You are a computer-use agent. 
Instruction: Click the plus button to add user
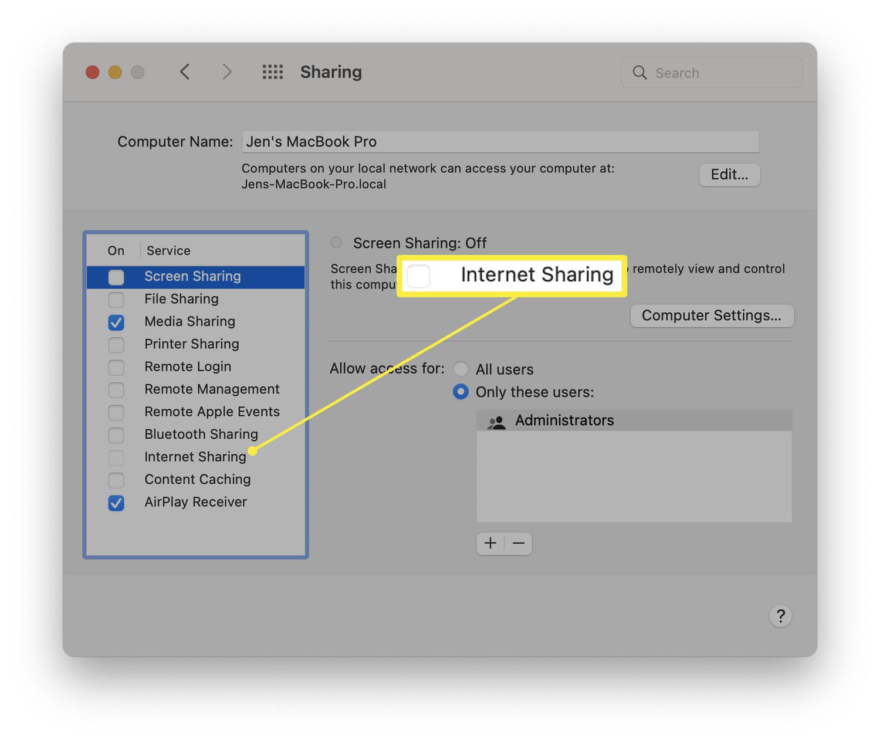pyautogui.click(x=490, y=544)
